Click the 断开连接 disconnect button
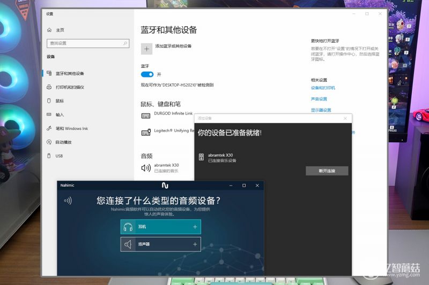 (x=327, y=171)
